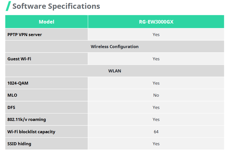This screenshot has height=151, width=226.
Task: Click the Yes value for DFS
Action: tap(156, 107)
